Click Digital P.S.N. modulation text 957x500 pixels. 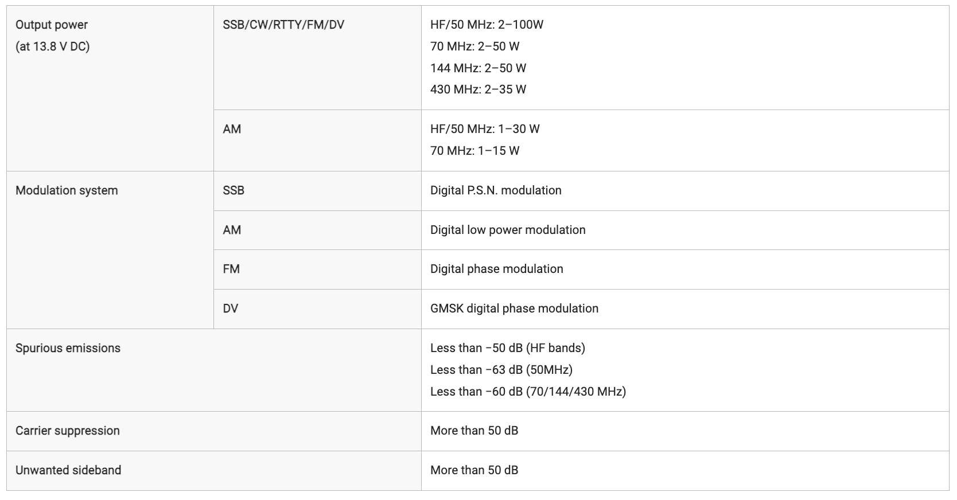(x=496, y=190)
